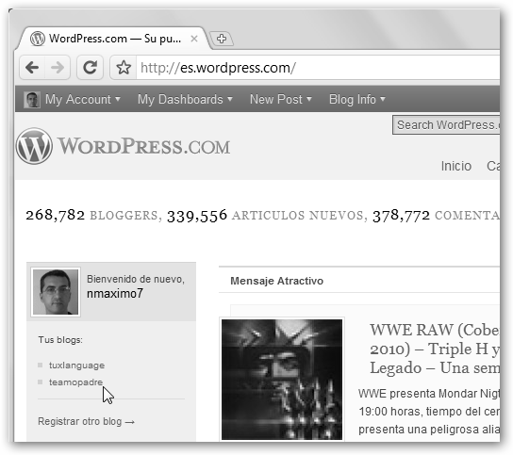Open a new tab with the plus button

click(222, 39)
